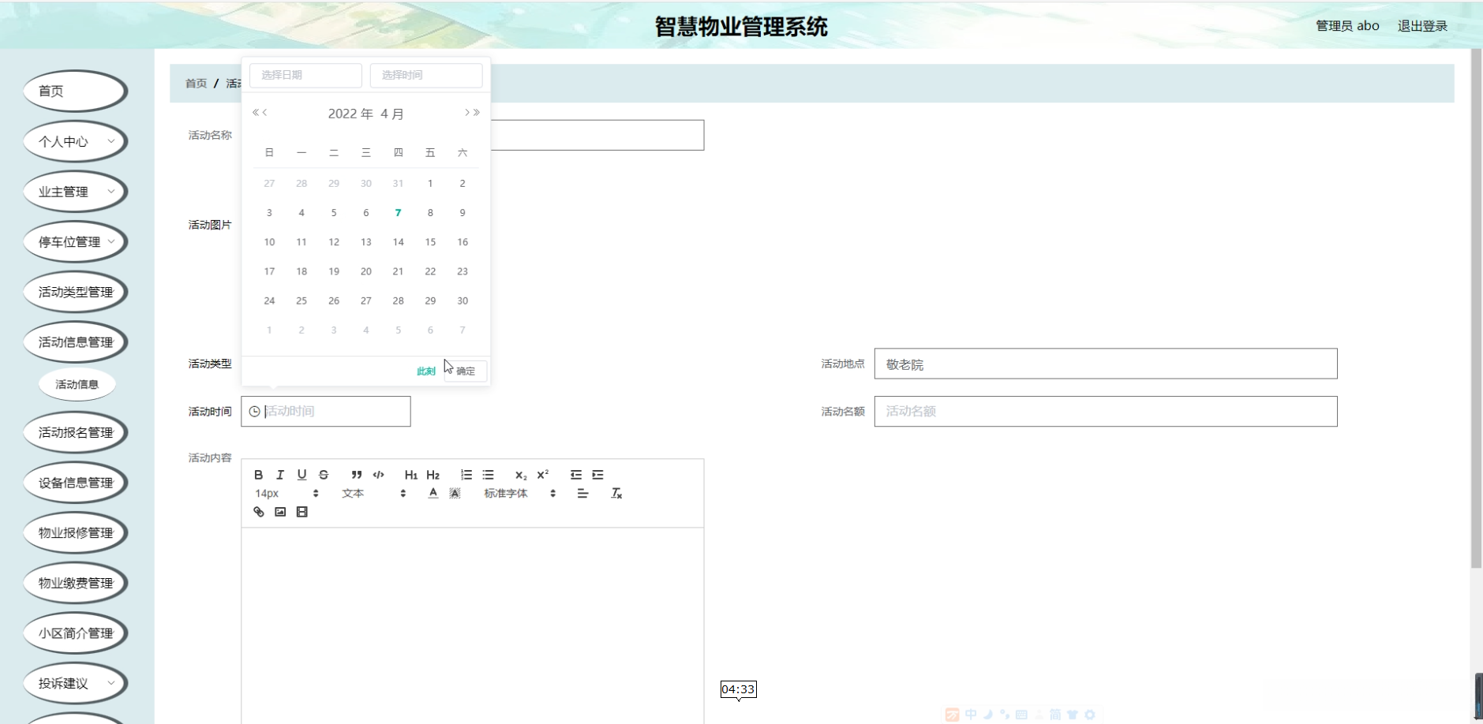1483x724 pixels.
Task: Expand the 停车位管理 sidebar menu
Action: [76, 242]
